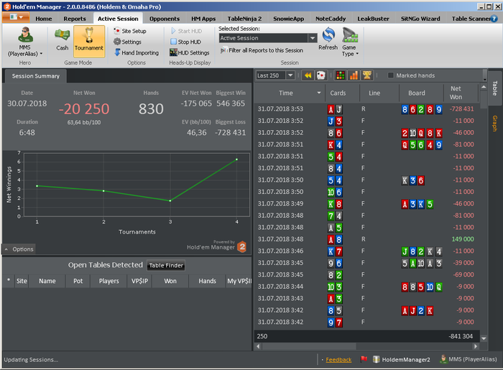Open HUD Settings

(x=190, y=52)
